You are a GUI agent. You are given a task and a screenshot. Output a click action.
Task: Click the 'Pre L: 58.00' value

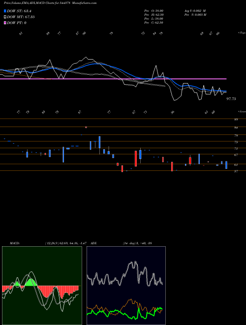154,19
